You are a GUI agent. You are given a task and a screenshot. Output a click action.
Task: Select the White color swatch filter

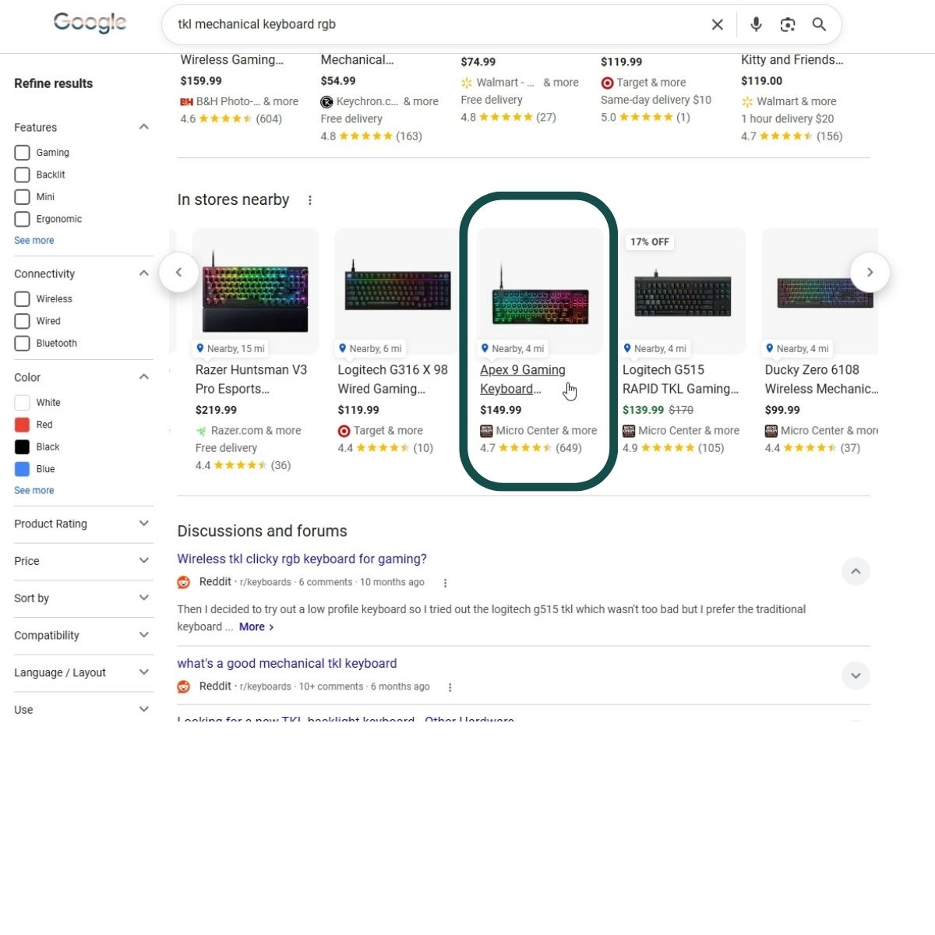(23, 403)
